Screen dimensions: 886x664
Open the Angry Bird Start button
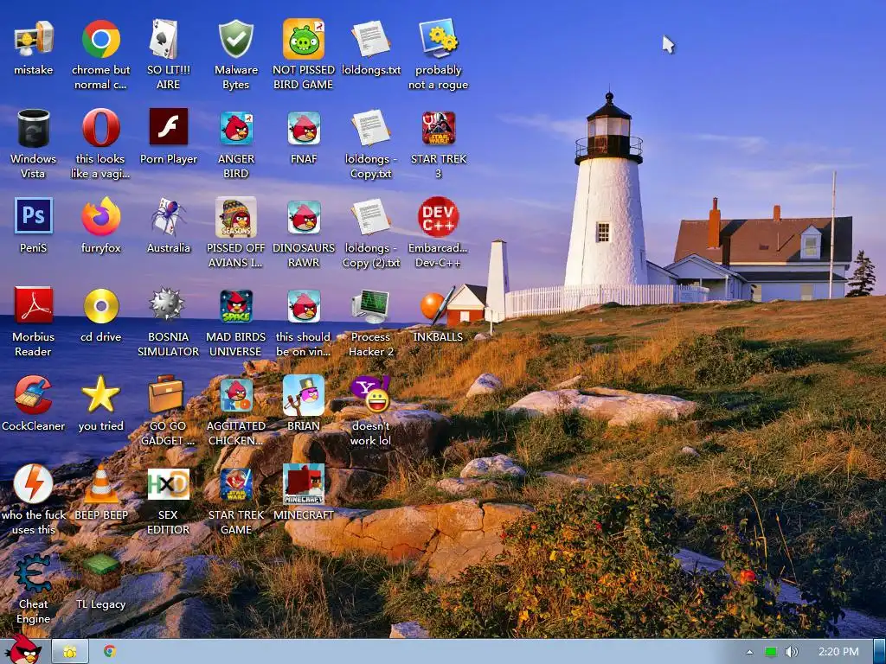[x=23, y=649]
